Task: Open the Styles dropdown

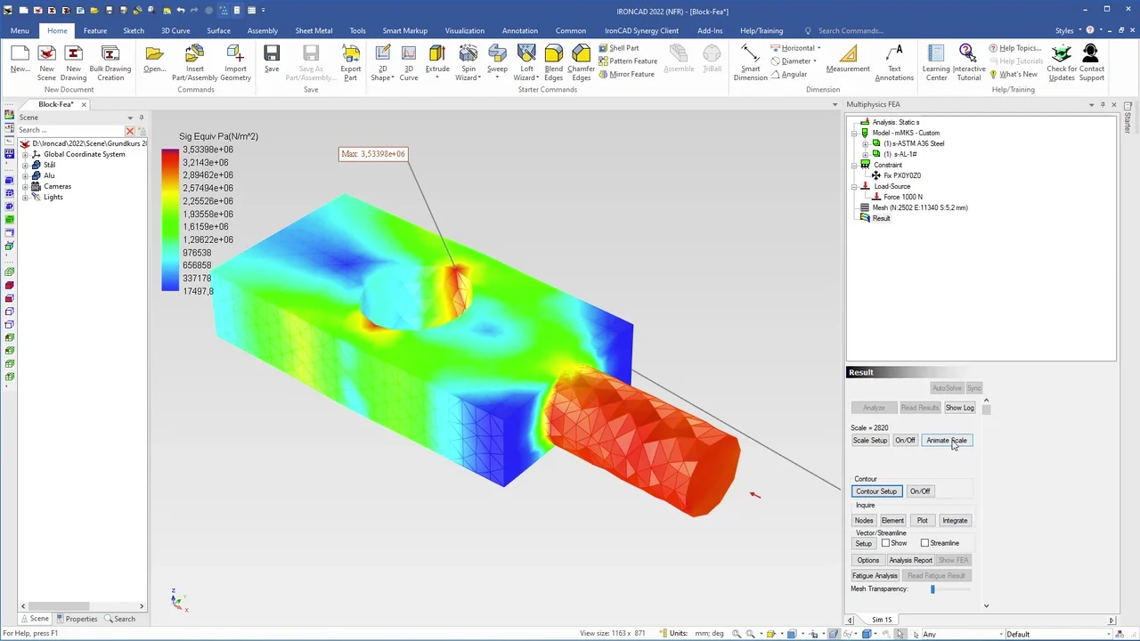Action: point(1068,31)
